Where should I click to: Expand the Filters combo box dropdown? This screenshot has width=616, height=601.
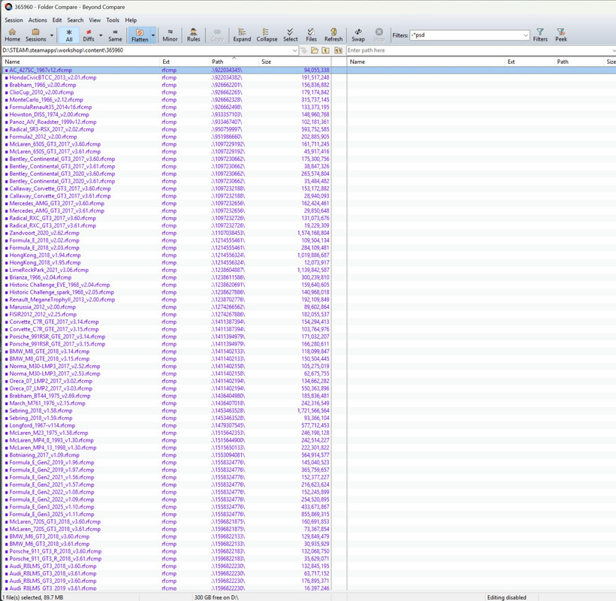coord(526,35)
